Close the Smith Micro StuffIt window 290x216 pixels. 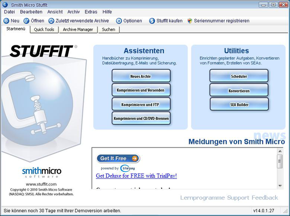coord(283,5)
